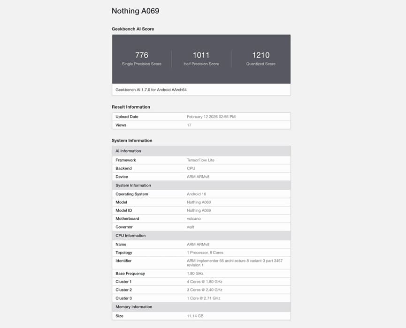406x328 pixels.
Task: Click the ARM ARMv8 device value
Action: (x=199, y=177)
